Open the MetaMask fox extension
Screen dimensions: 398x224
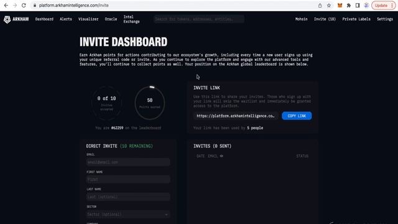click(x=340, y=6)
